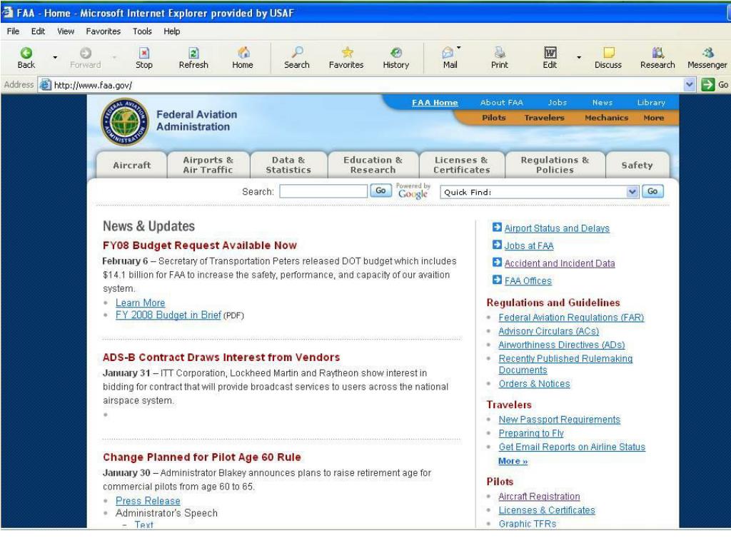Click the Pilots link in orange bar

point(494,118)
